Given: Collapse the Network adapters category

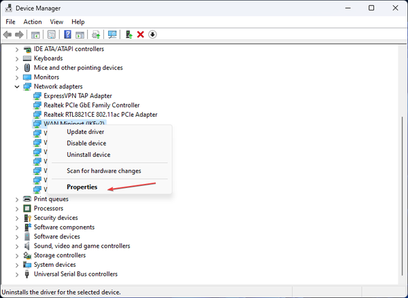Looking at the screenshot, I should pos(17,87).
